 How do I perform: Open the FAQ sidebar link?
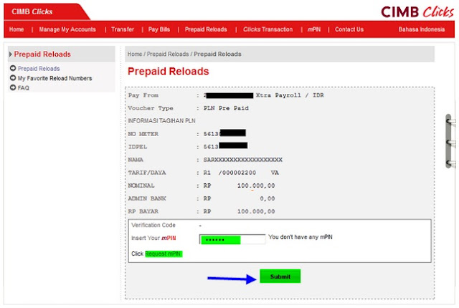pyautogui.click(x=24, y=88)
